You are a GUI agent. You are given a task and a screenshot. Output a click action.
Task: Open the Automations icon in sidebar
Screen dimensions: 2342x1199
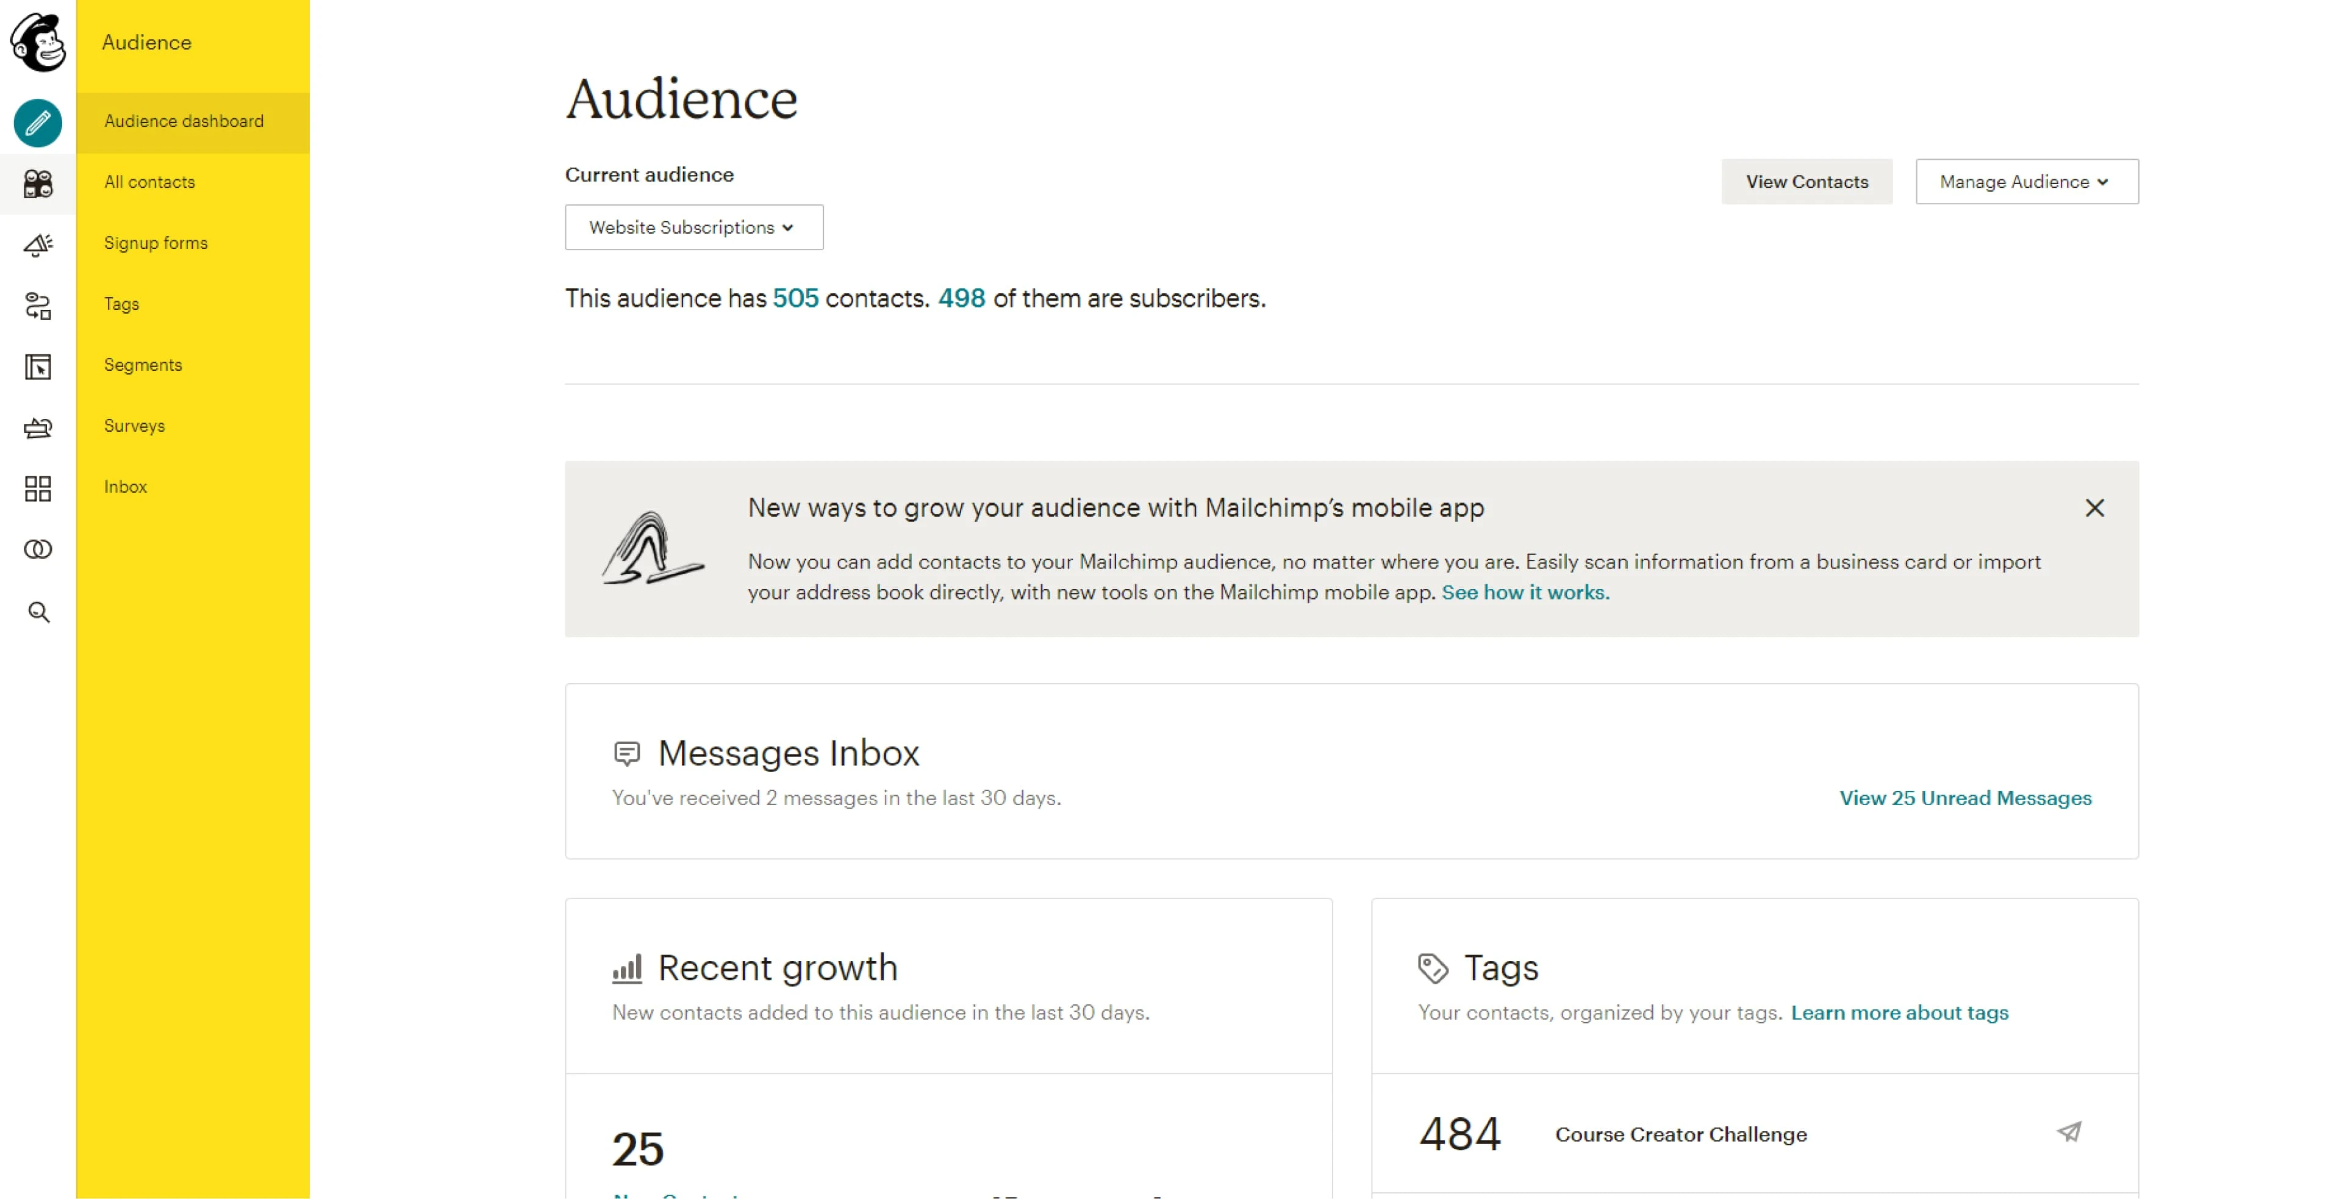[37, 306]
